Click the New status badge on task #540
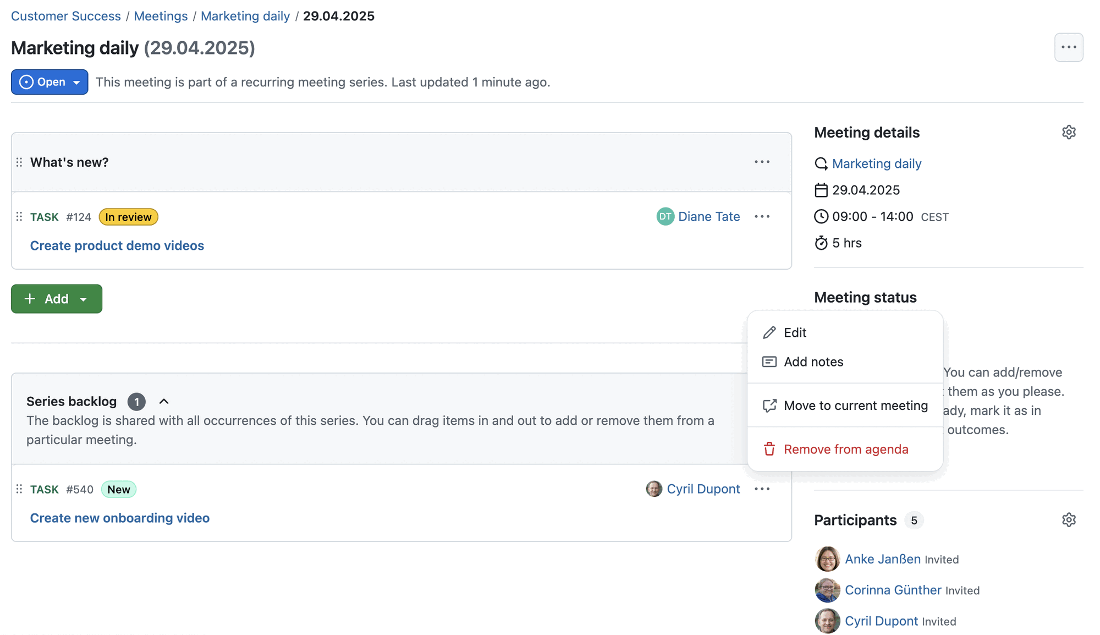The height and width of the screenshot is (635, 1100). (x=119, y=489)
